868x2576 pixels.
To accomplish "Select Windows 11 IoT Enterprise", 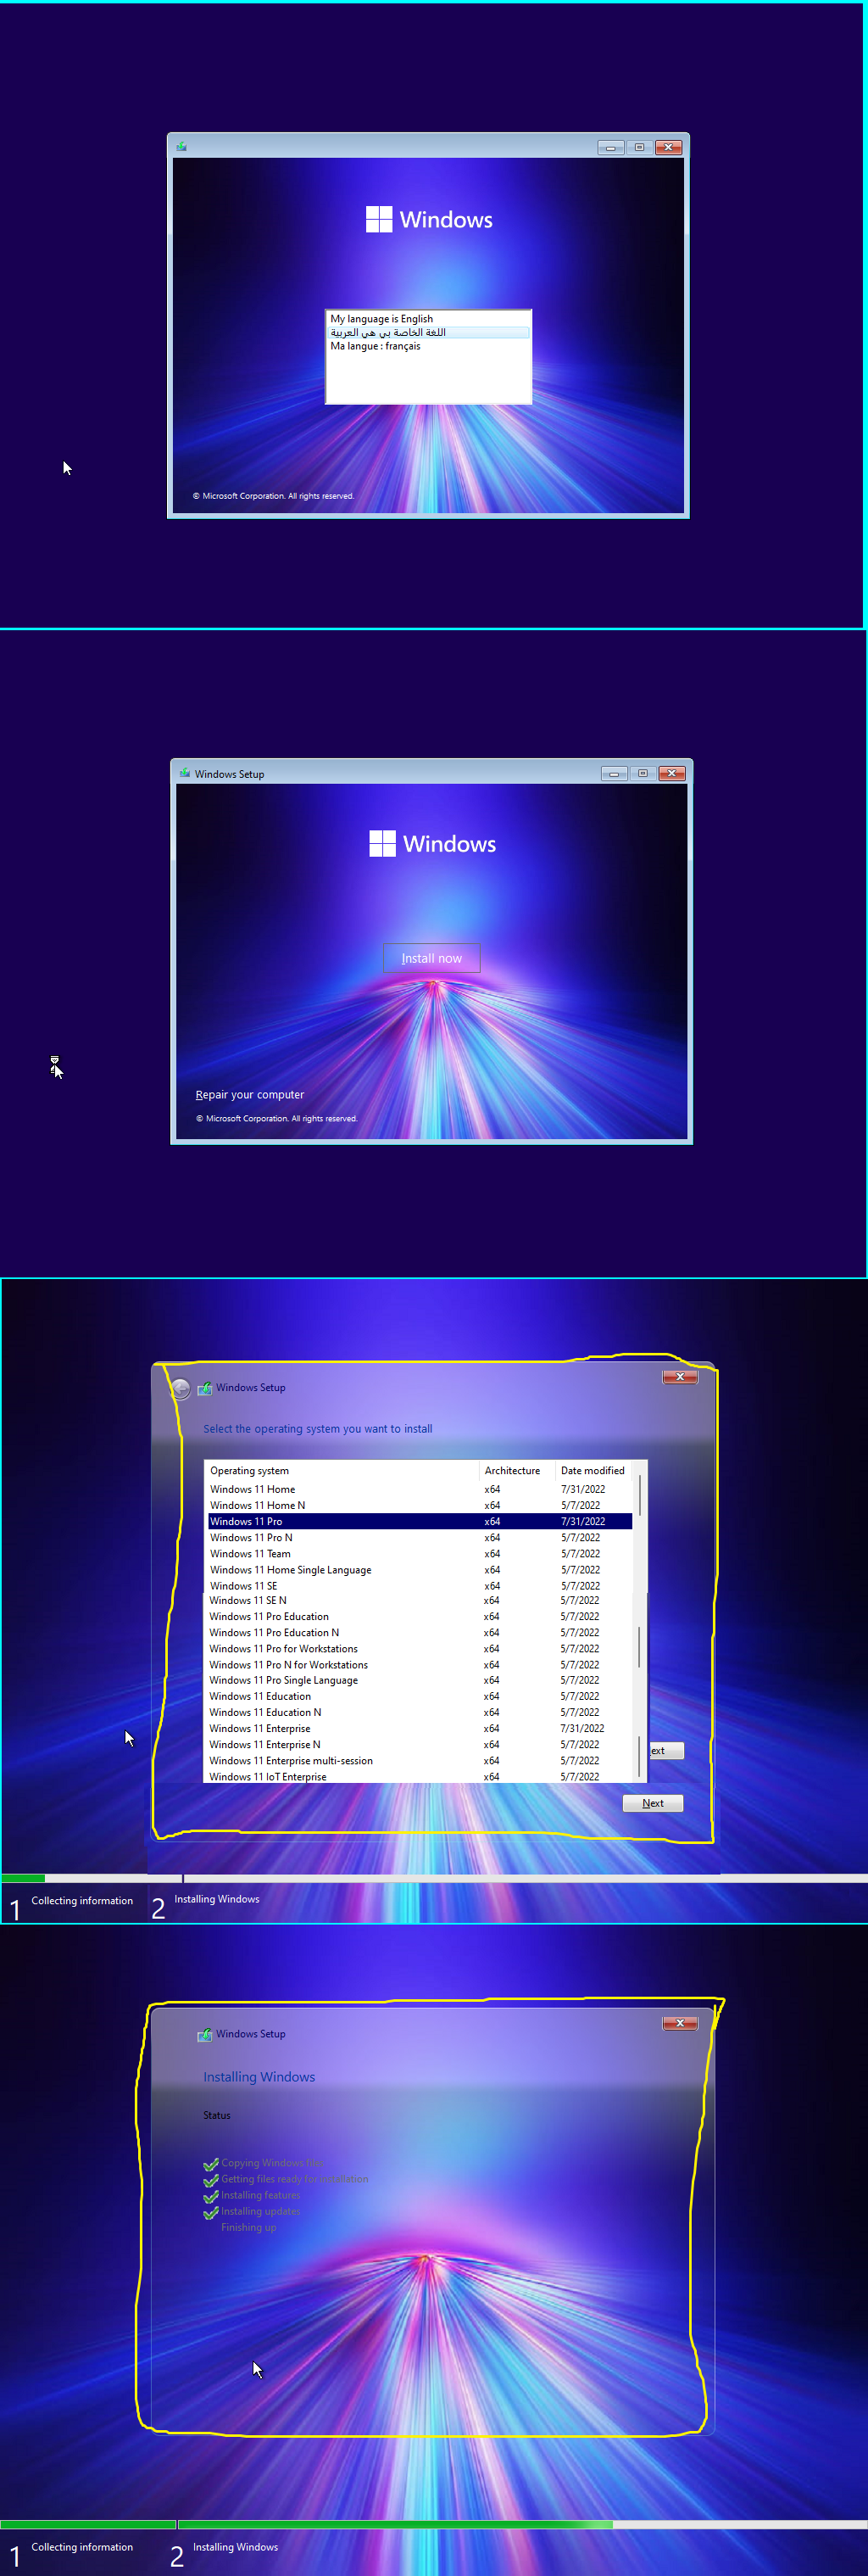I will (420, 1776).
